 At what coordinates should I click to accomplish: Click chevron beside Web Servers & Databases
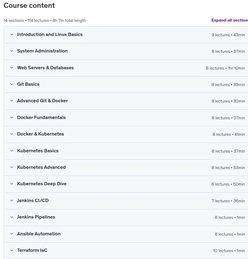click(x=12, y=68)
